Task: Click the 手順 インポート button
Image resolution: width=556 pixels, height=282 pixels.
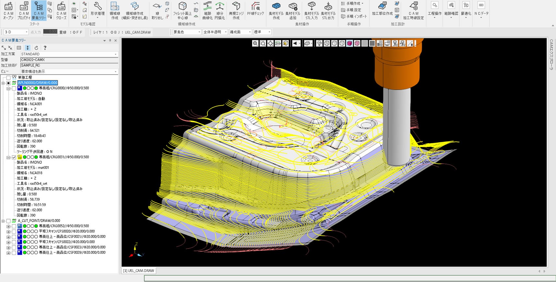Action: click(354, 16)
